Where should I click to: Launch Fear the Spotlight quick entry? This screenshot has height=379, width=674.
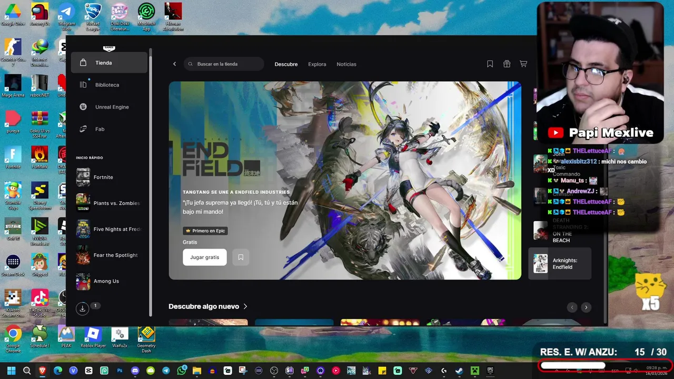[x=109, y=255]
